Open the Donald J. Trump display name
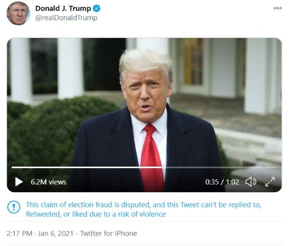Viewport: 289px width, 246px height. [x=63, y=9]
